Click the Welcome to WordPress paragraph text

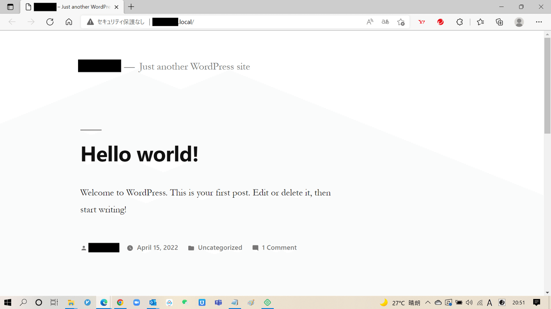[205, 201]
